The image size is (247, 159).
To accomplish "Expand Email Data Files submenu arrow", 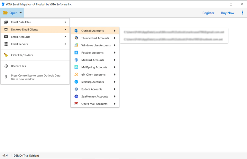I will click(x=65, y=22).
